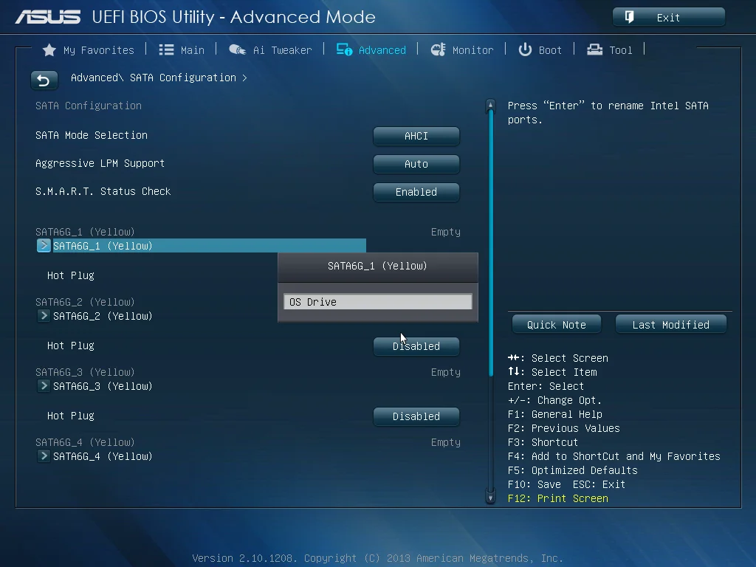Image resolution: width=756 pixels, height=567 pixels.
Task: Click the Empty status for SATA6G_3
Action: [445, 372]
